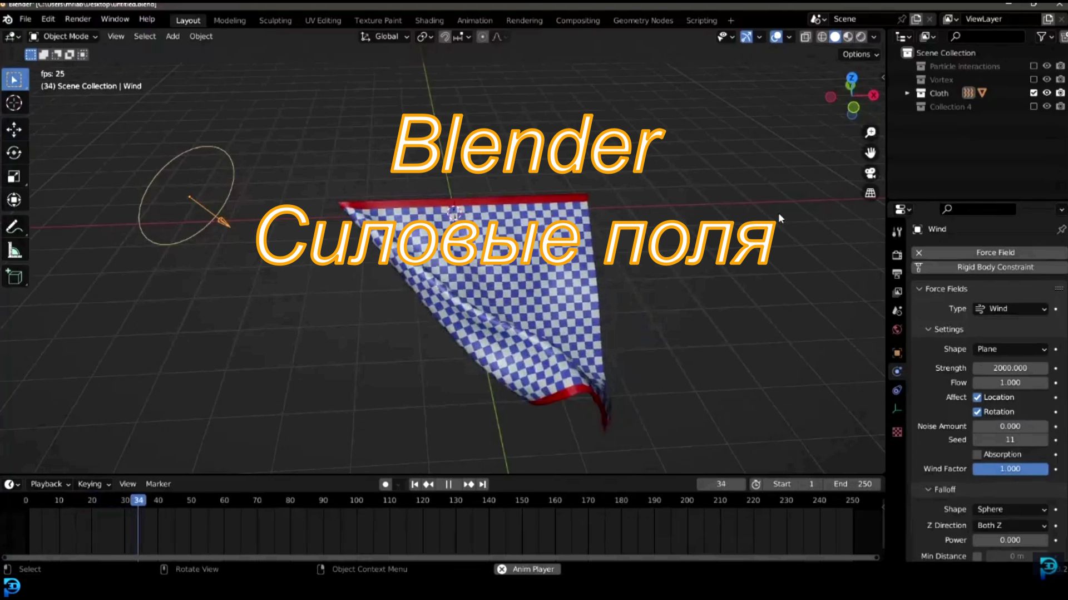Activate the Rotate tool

[x=14, y=153]
